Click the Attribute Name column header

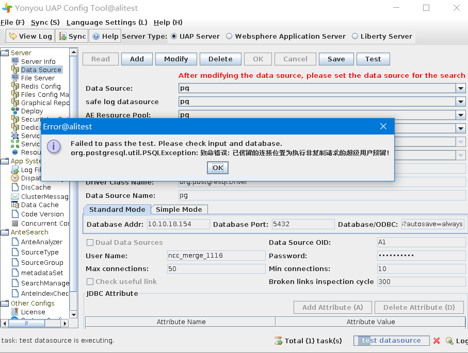pyautogui.click(x=181, y=322)
